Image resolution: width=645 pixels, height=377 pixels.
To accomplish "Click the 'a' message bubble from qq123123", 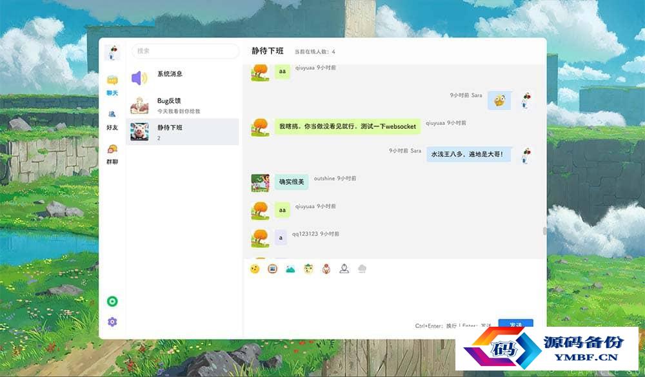I will 281,238.
